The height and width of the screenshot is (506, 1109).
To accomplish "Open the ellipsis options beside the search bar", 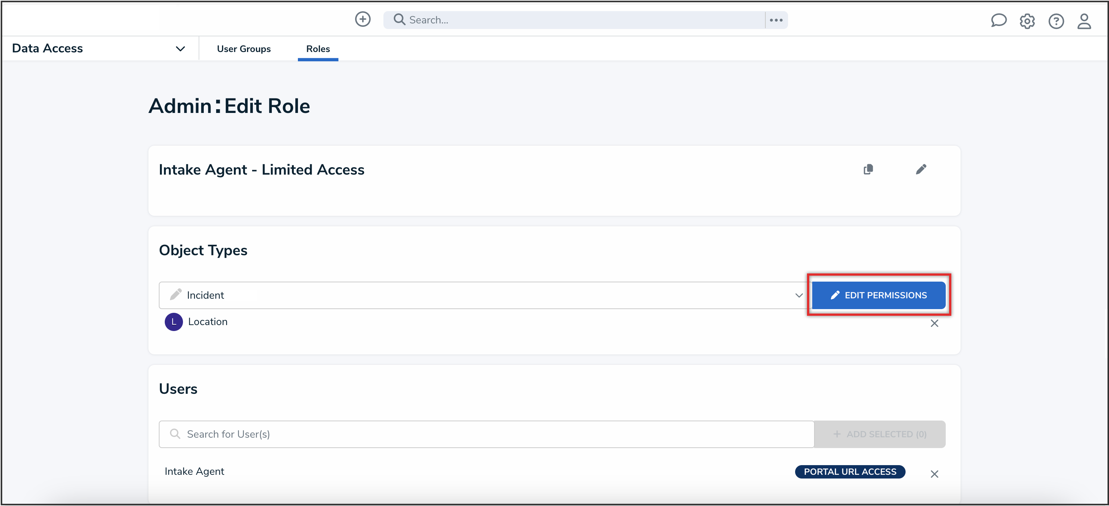I will coord(776,19).
